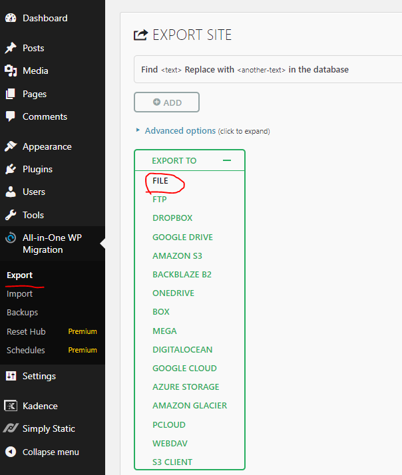
Task: Export site to FILE
Action: 160,180
